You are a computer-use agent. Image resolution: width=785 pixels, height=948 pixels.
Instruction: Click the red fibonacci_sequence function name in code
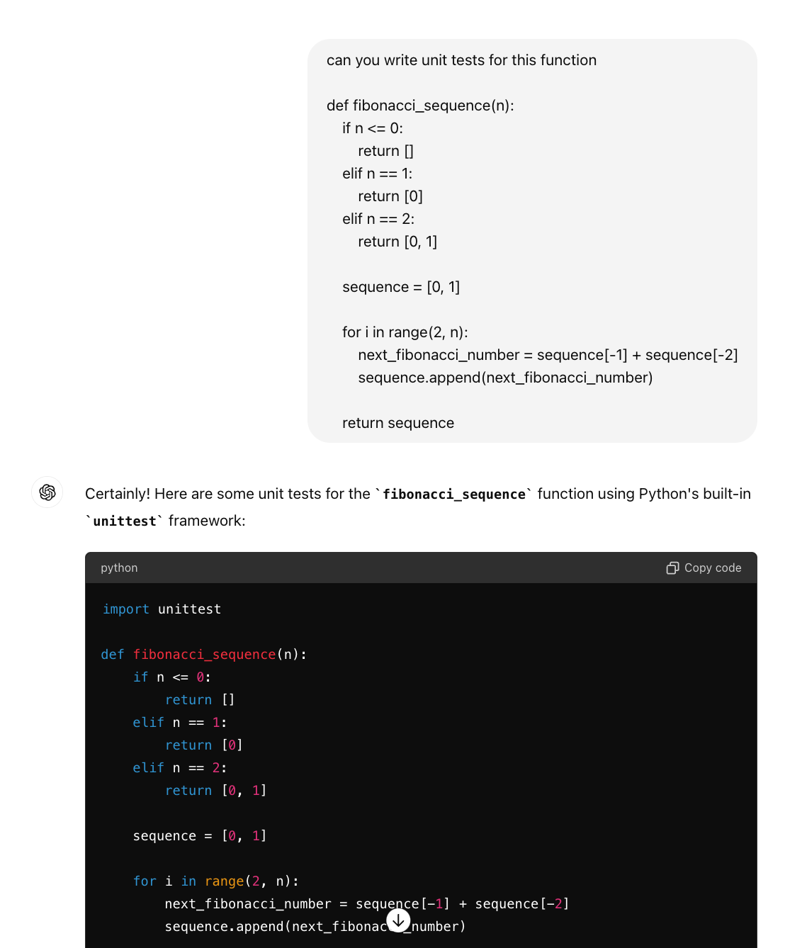[x=204, y=655]
